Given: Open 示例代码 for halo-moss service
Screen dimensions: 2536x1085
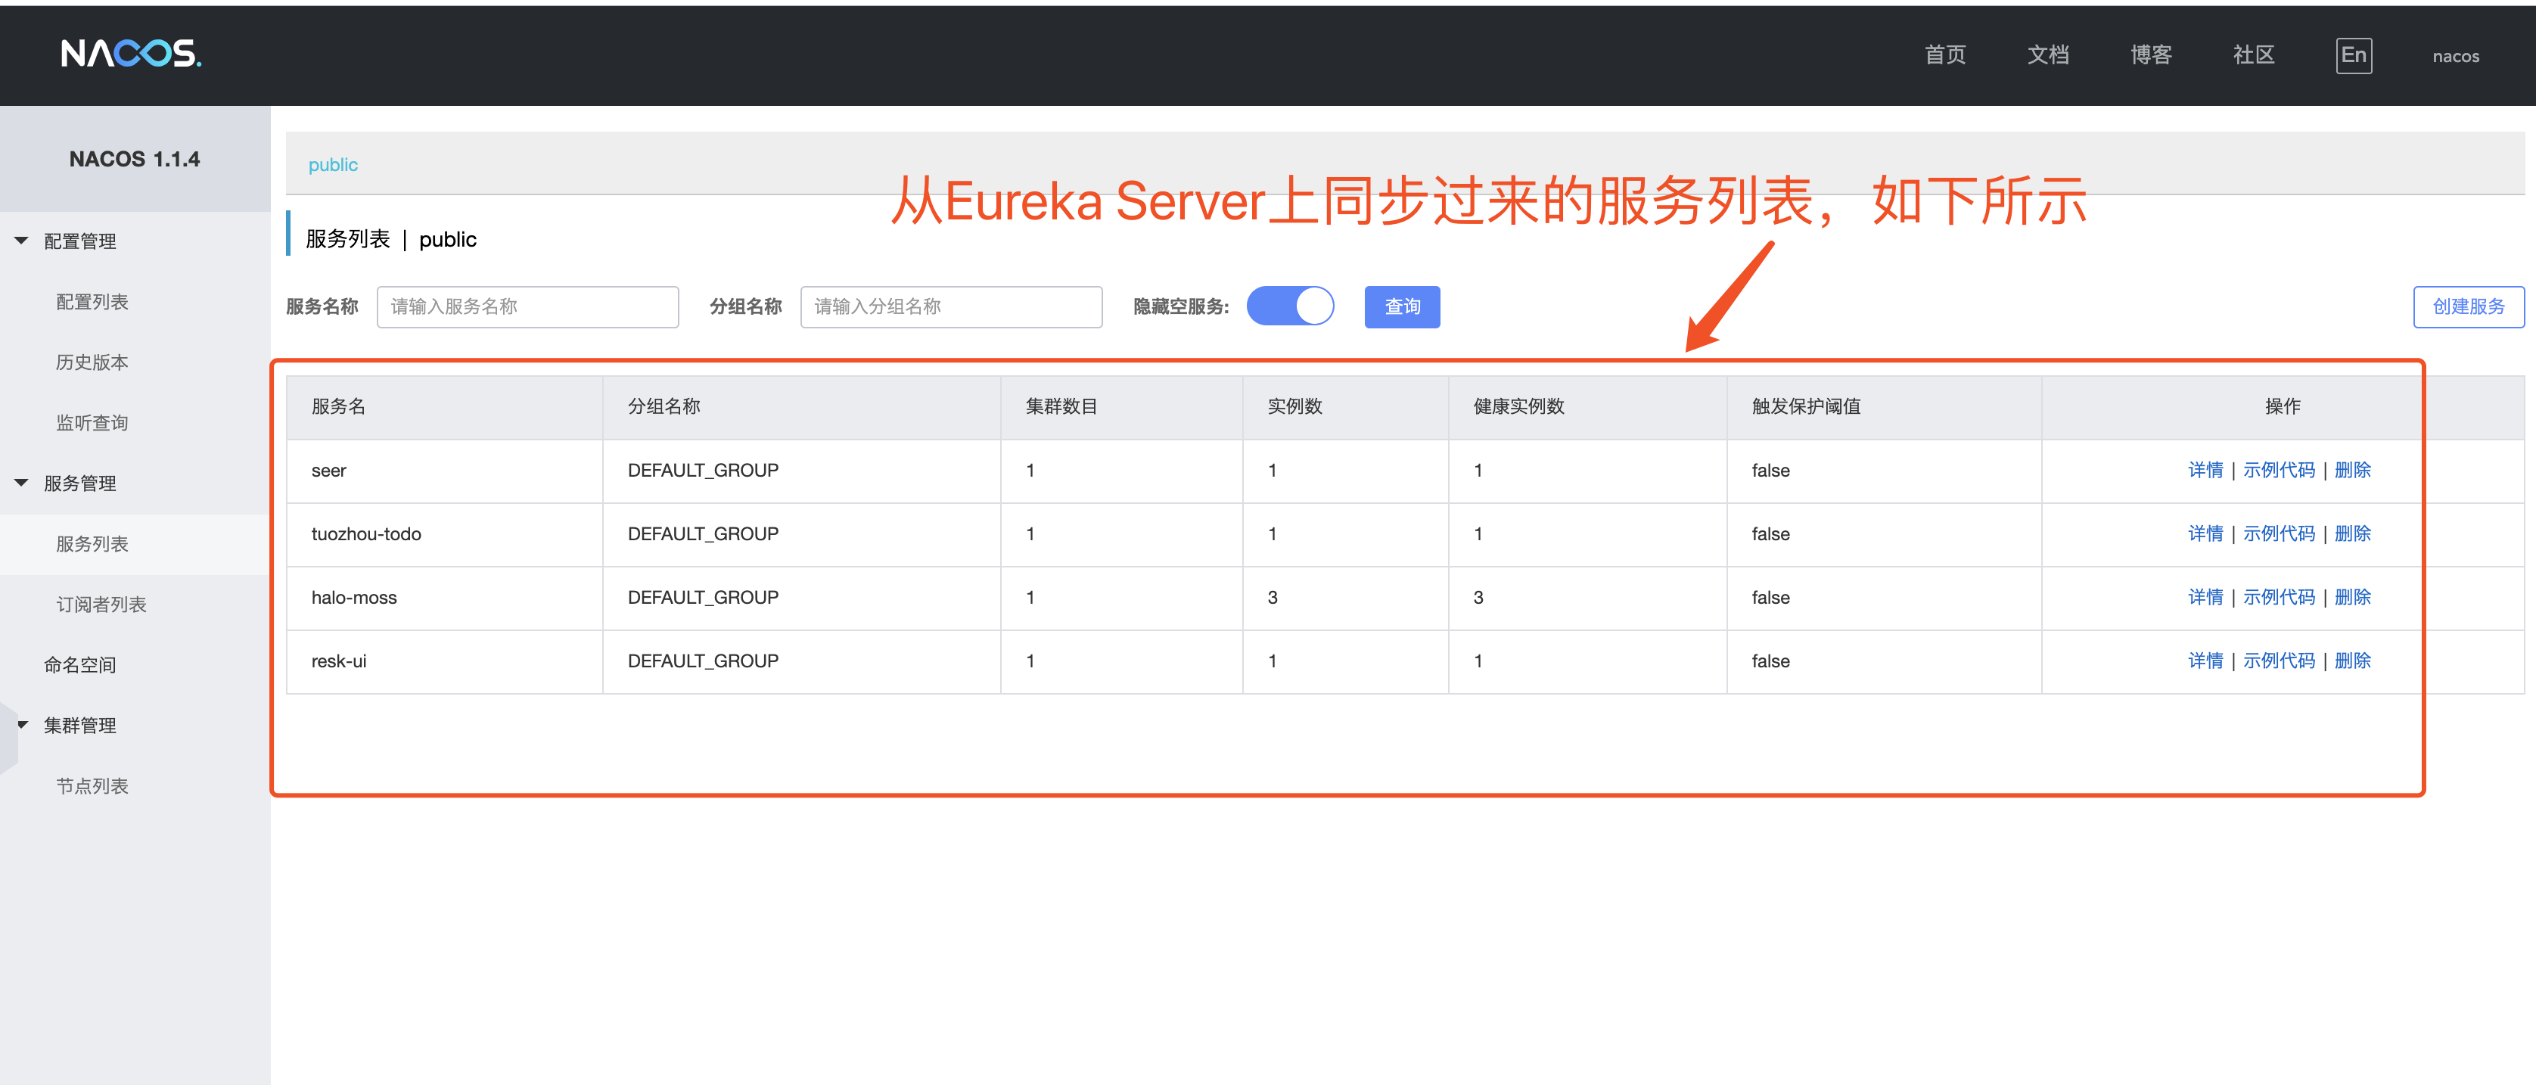Looking at the screenshot, I should [2279, 598].
